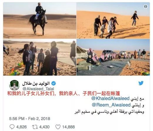This screenshot has width=153, height=131.
Task: Open the @Reem_Alwaleed mention
Action: [111, 105]
